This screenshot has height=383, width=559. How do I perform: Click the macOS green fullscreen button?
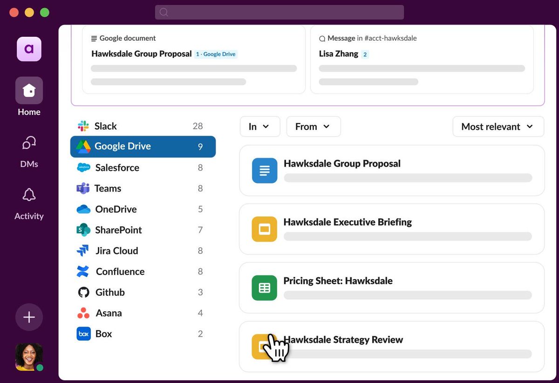point(45,13)
